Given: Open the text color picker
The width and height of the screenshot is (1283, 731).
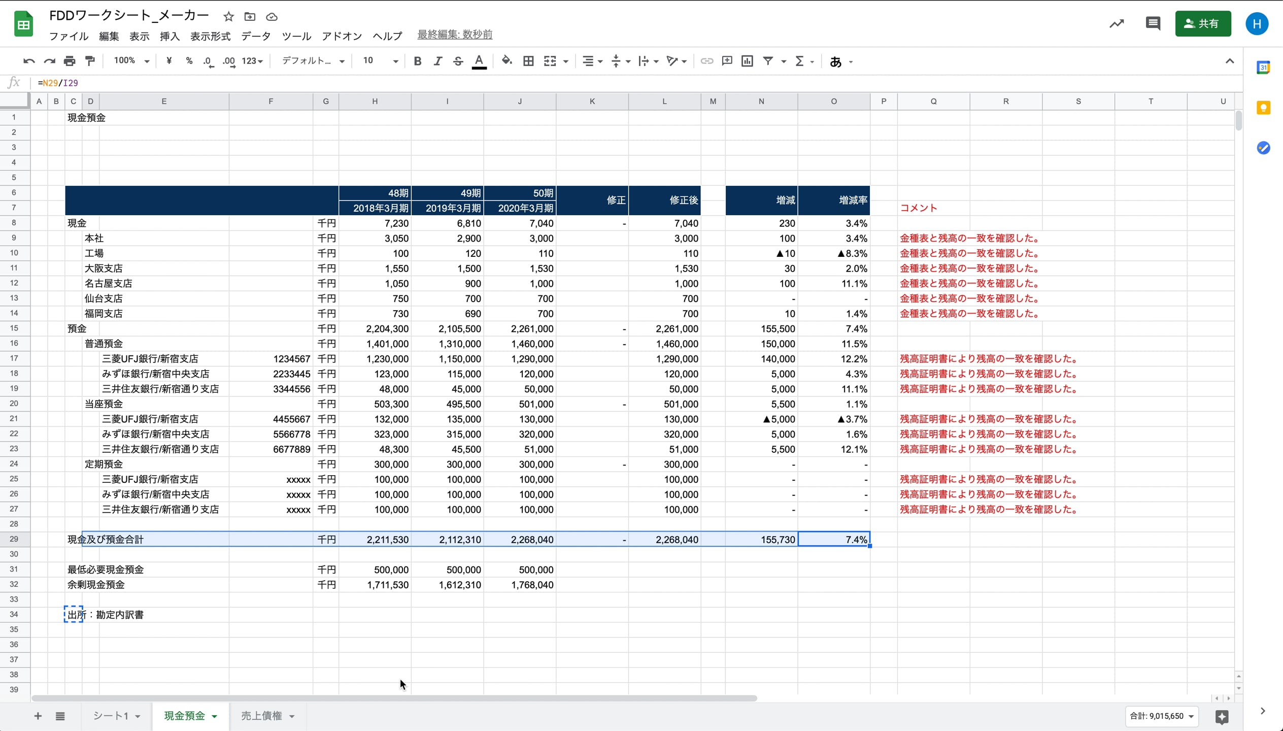Looking at the screenshot, I should point(479,61).
